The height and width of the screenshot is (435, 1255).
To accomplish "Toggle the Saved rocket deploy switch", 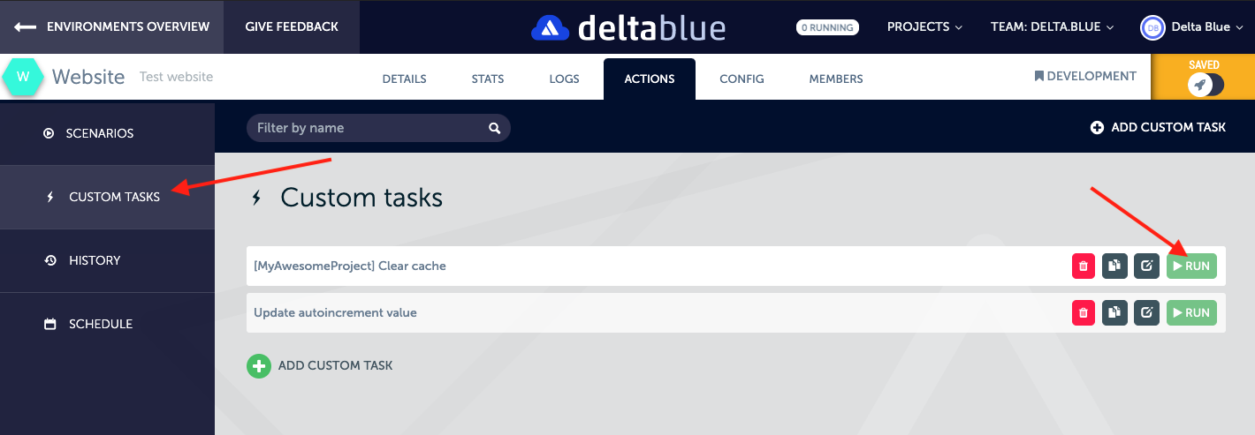I will (x=1205, y=85).
